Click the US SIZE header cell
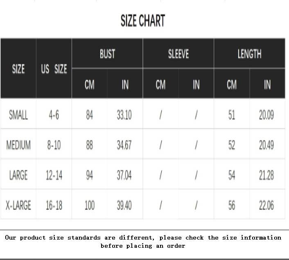289x260 pixels. 54,69
